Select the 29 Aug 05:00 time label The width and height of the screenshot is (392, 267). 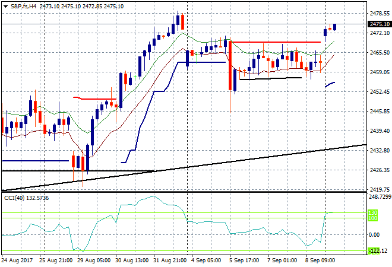pyautogui.click(x=94, y=260)
